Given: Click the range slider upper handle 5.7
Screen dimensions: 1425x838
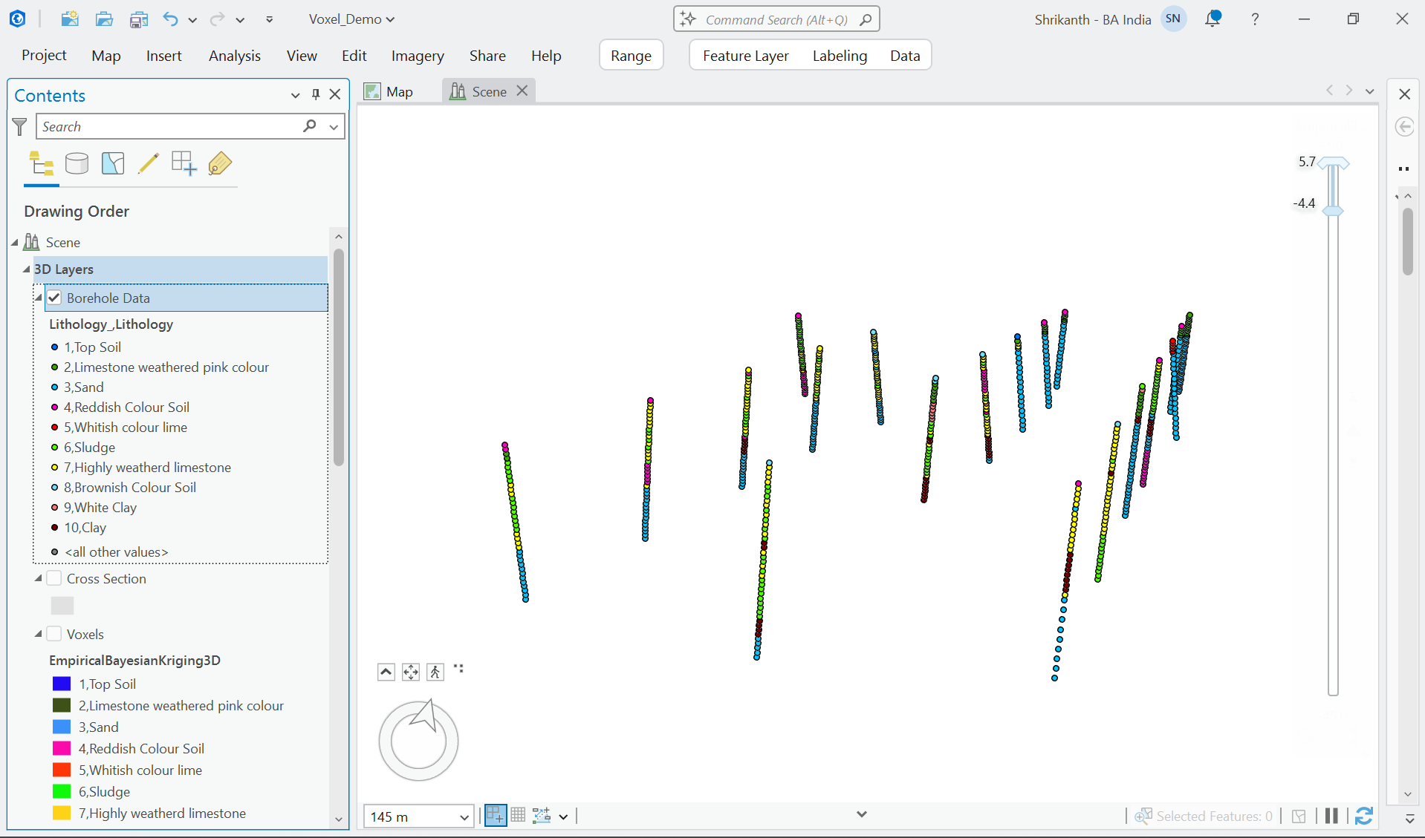Looking at the screenshot, I should coord(1334,163).
